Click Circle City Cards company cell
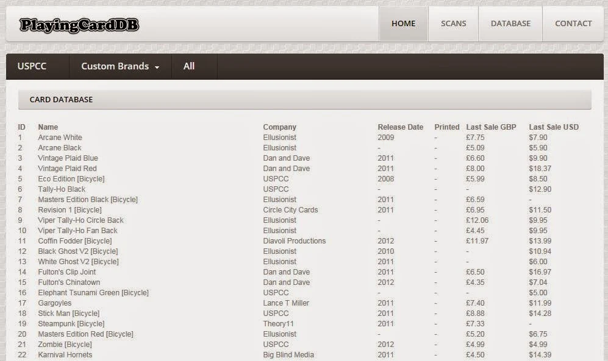Image resolution: width=608 pixels, height=361 pixels. (290, 210)
